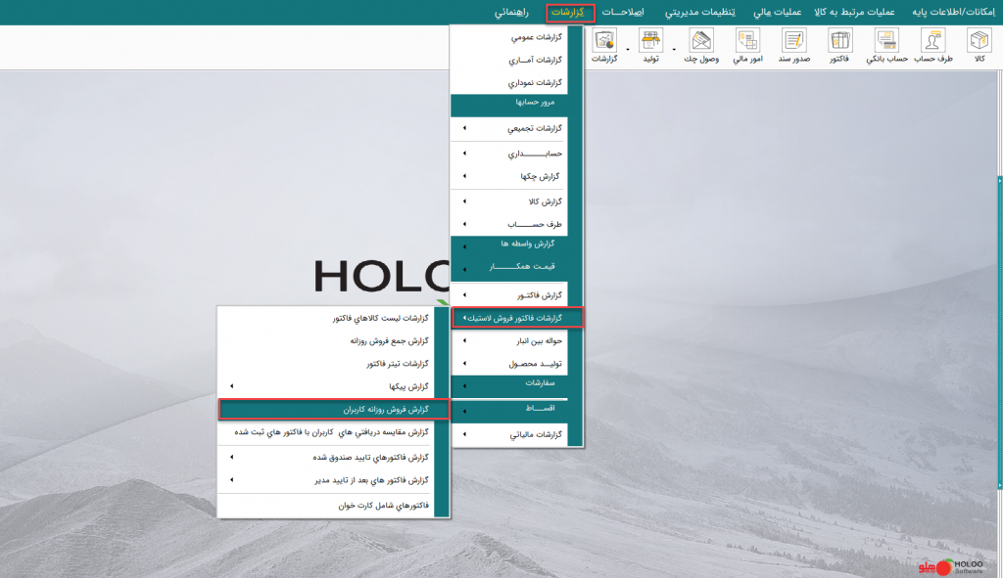The width and height of the screenshot is (1003, 578).
Task: Open the تنظيمات مديريتي menu
Action: click(x=699, y=12)
